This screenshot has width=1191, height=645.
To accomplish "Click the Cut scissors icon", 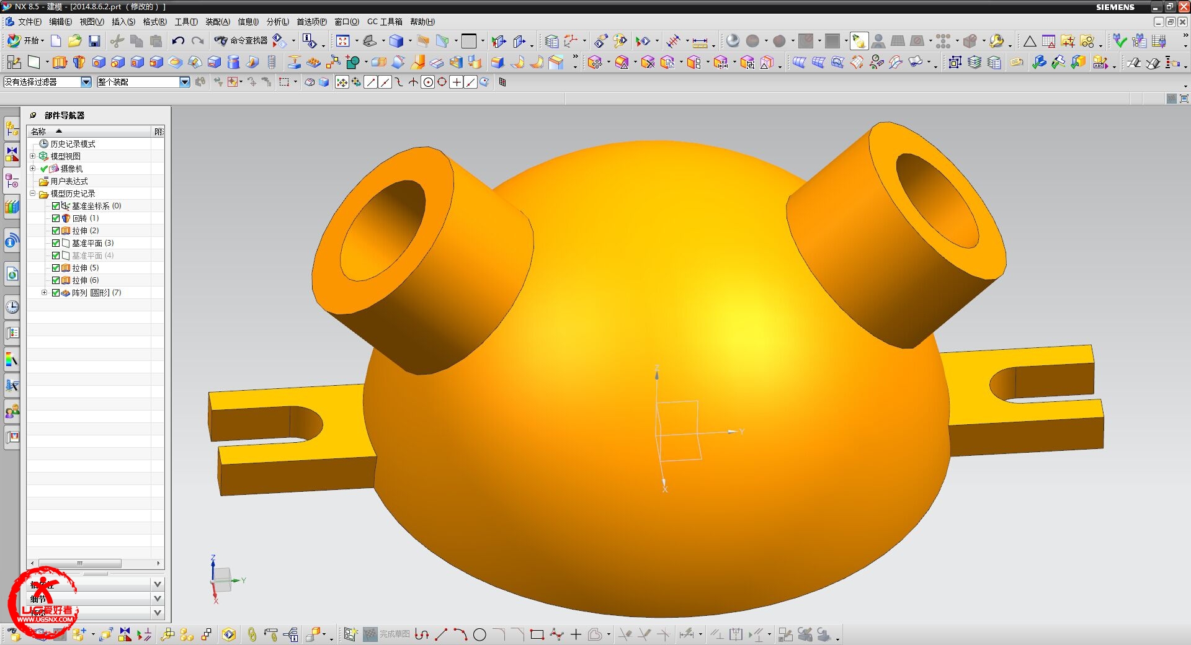I will point(117,41).
